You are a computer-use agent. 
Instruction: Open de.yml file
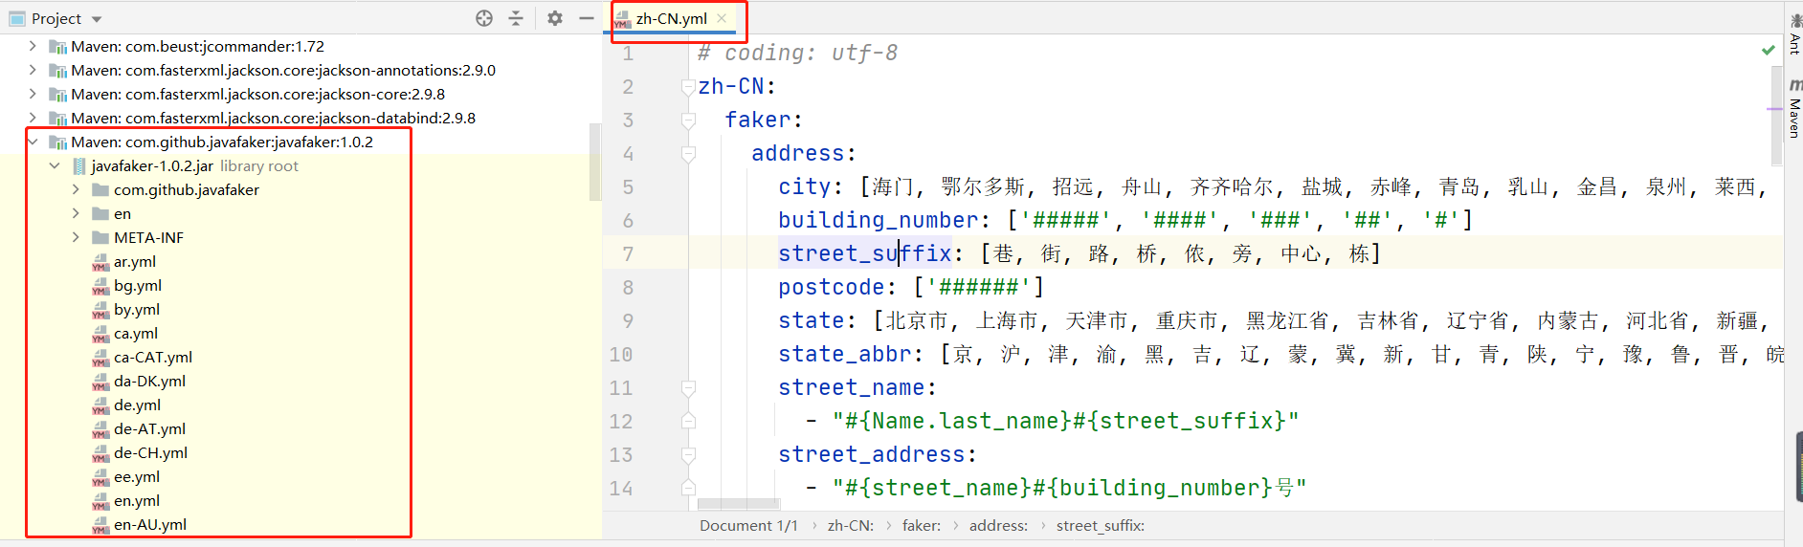(137, 405)
